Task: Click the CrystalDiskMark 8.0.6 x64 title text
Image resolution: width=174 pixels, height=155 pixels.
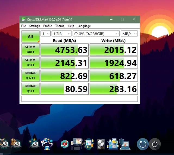Action: tap(49, 19)
